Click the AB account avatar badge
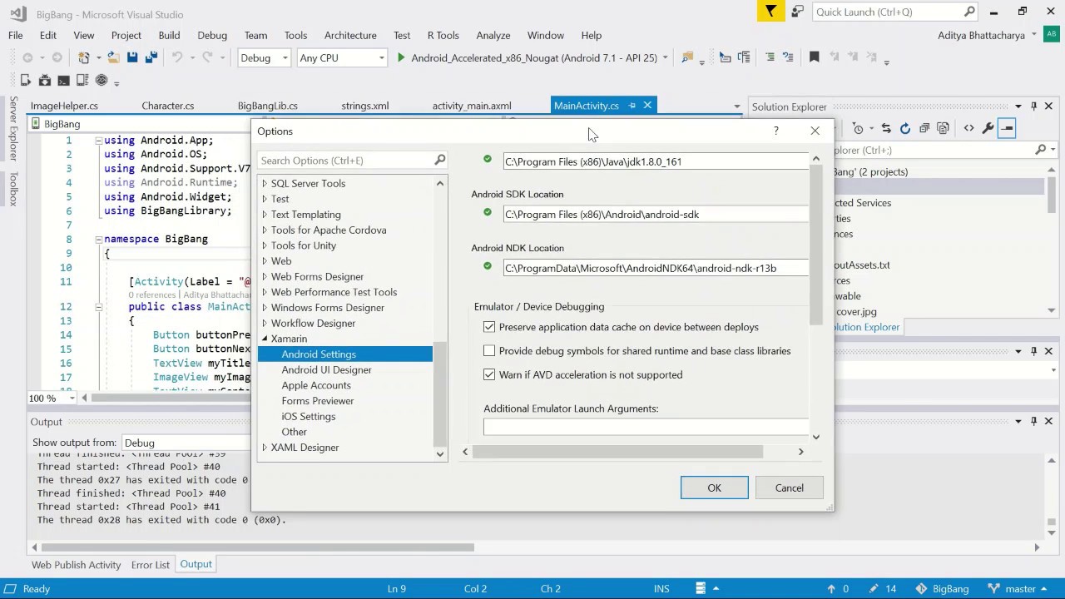This screenshot has height=599, width=1065. point(1053,35)
